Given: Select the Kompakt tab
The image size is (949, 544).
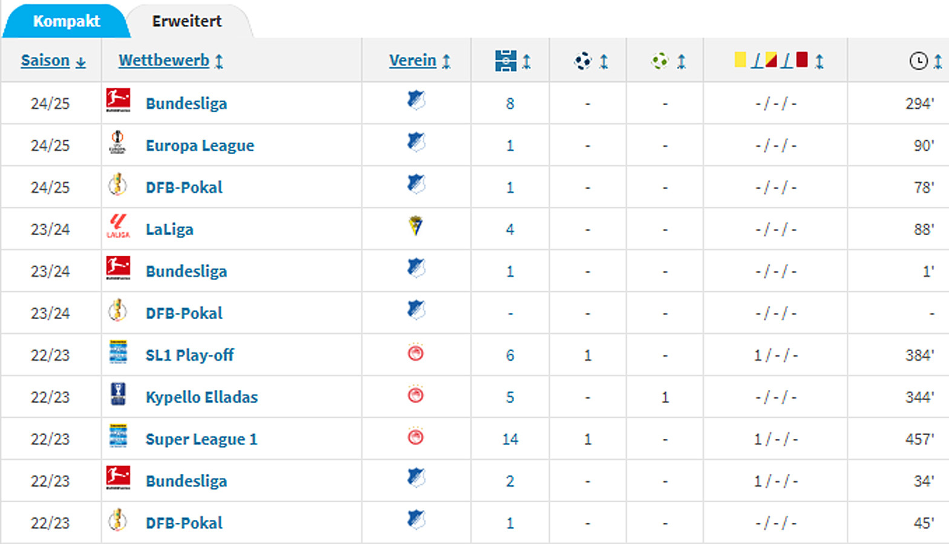Looking at the screenshot, I should (x=67, y=21).
